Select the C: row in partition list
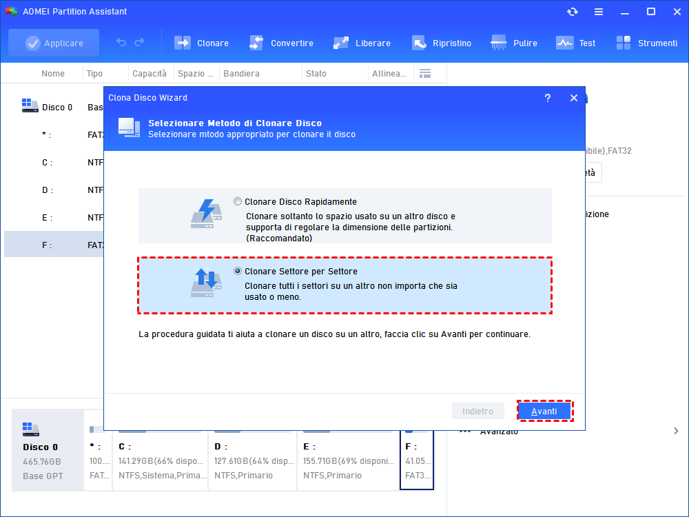Screen dimensions: 689x517 (54, 163)
